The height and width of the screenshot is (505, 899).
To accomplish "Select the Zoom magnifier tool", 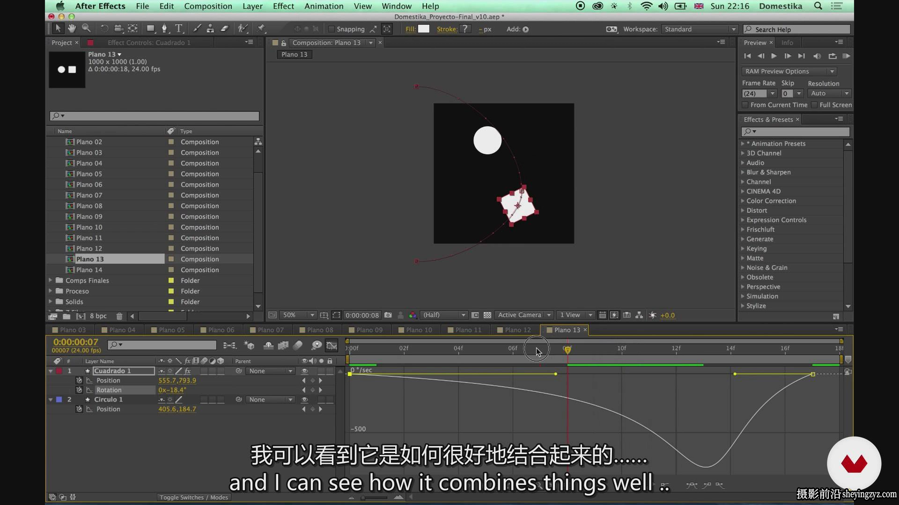I will tap(86, 29).
